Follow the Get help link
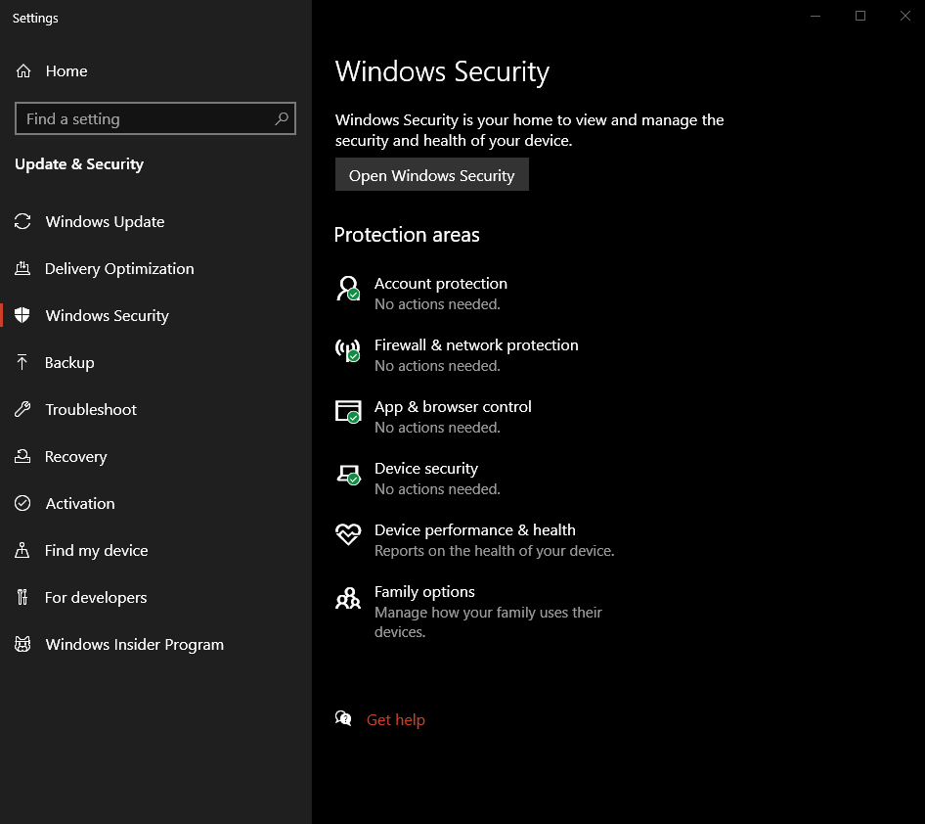Image resolution: width=925 pixels, height=824 pixels. (x=396, y=720)
